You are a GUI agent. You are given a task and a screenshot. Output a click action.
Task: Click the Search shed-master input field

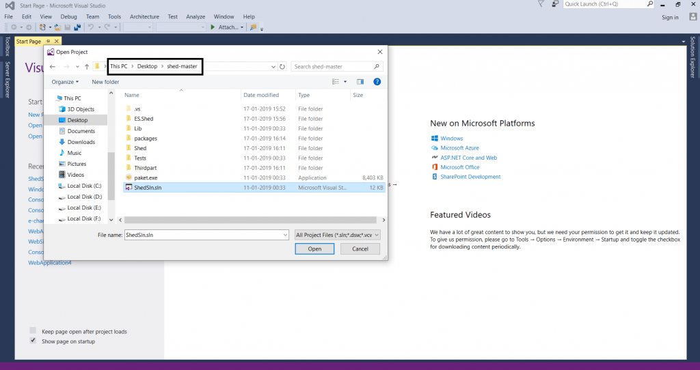(x=336, y=66)
